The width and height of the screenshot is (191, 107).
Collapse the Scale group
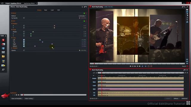[x=12, y=30]
